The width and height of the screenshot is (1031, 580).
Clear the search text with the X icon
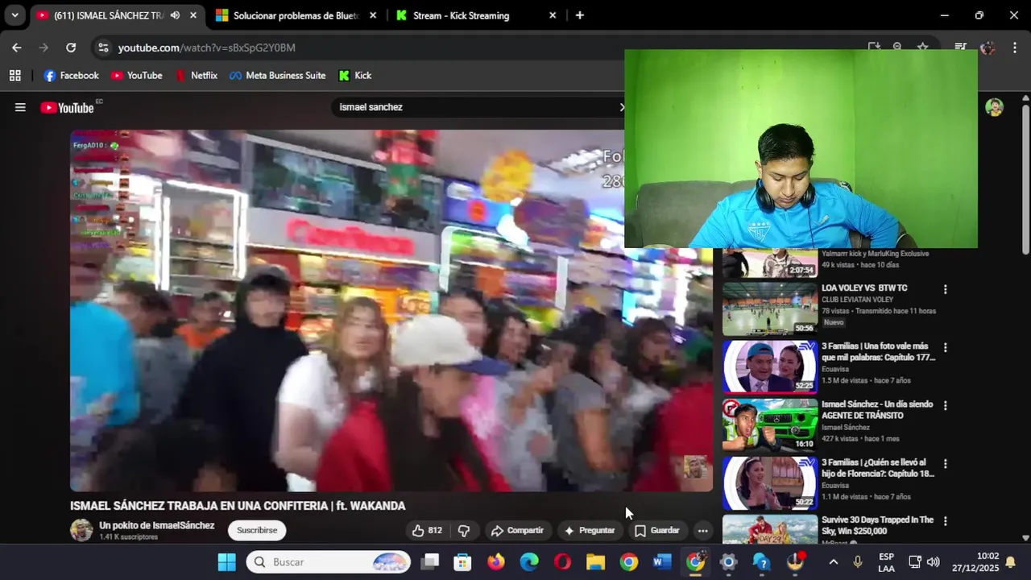(x=621, y=107)
